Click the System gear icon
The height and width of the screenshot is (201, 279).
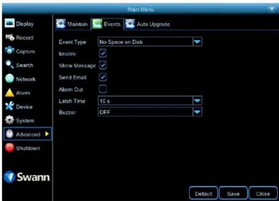pyautogui.click(x=10, y=120)
